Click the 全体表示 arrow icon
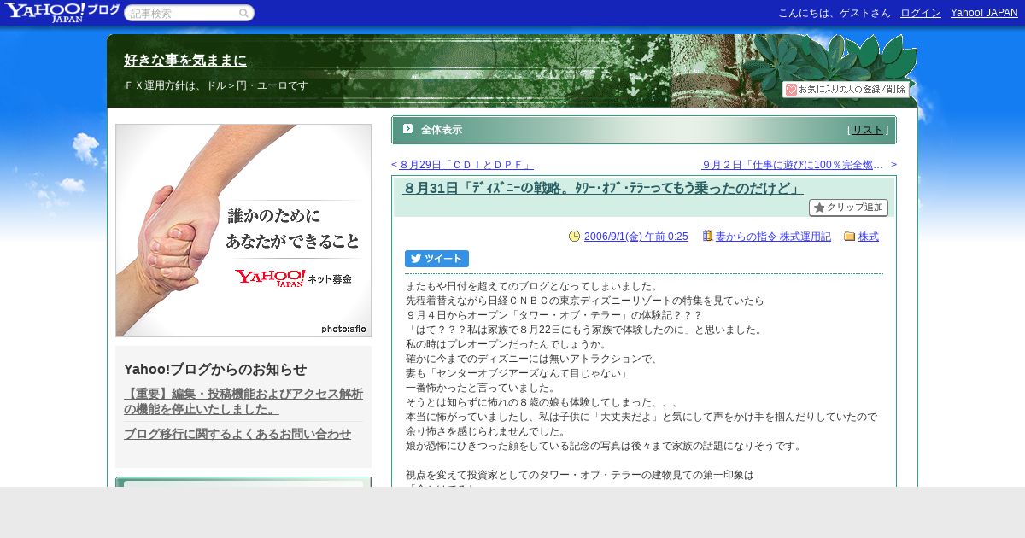Viewport: 1025px width, 538px height. [407, 129]
